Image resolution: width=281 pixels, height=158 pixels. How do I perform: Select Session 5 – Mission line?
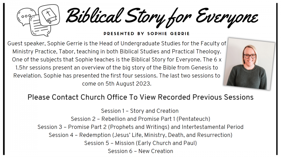140,143
